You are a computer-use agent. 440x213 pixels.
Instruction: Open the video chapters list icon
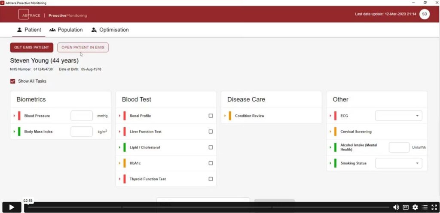(425, 207)
